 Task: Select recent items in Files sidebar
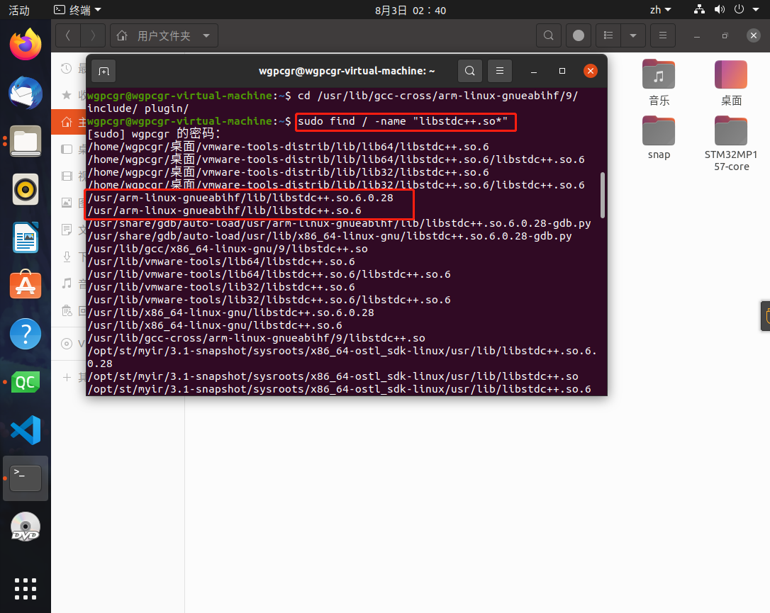click(x=67, y=68)
